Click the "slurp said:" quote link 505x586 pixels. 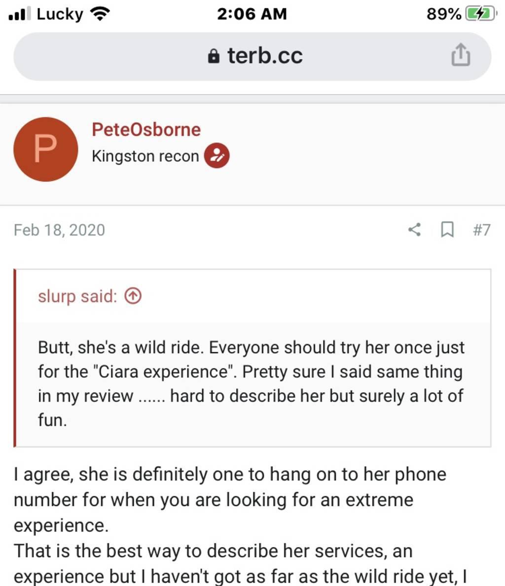pos(77,296)
